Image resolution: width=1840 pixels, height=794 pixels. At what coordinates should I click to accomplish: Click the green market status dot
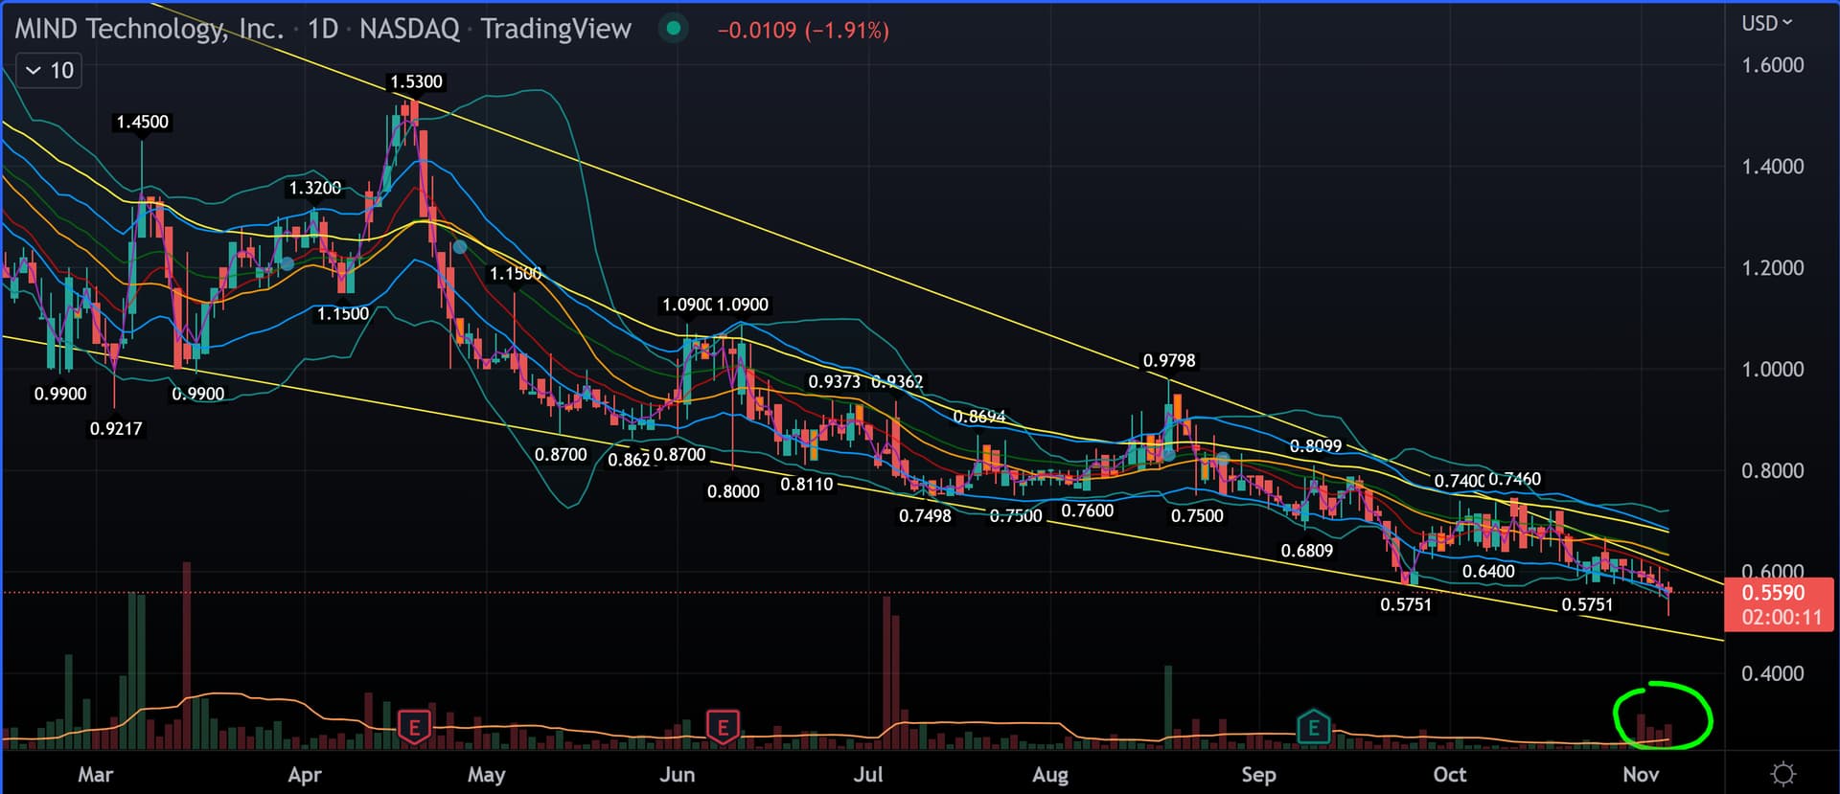(674, 29)
